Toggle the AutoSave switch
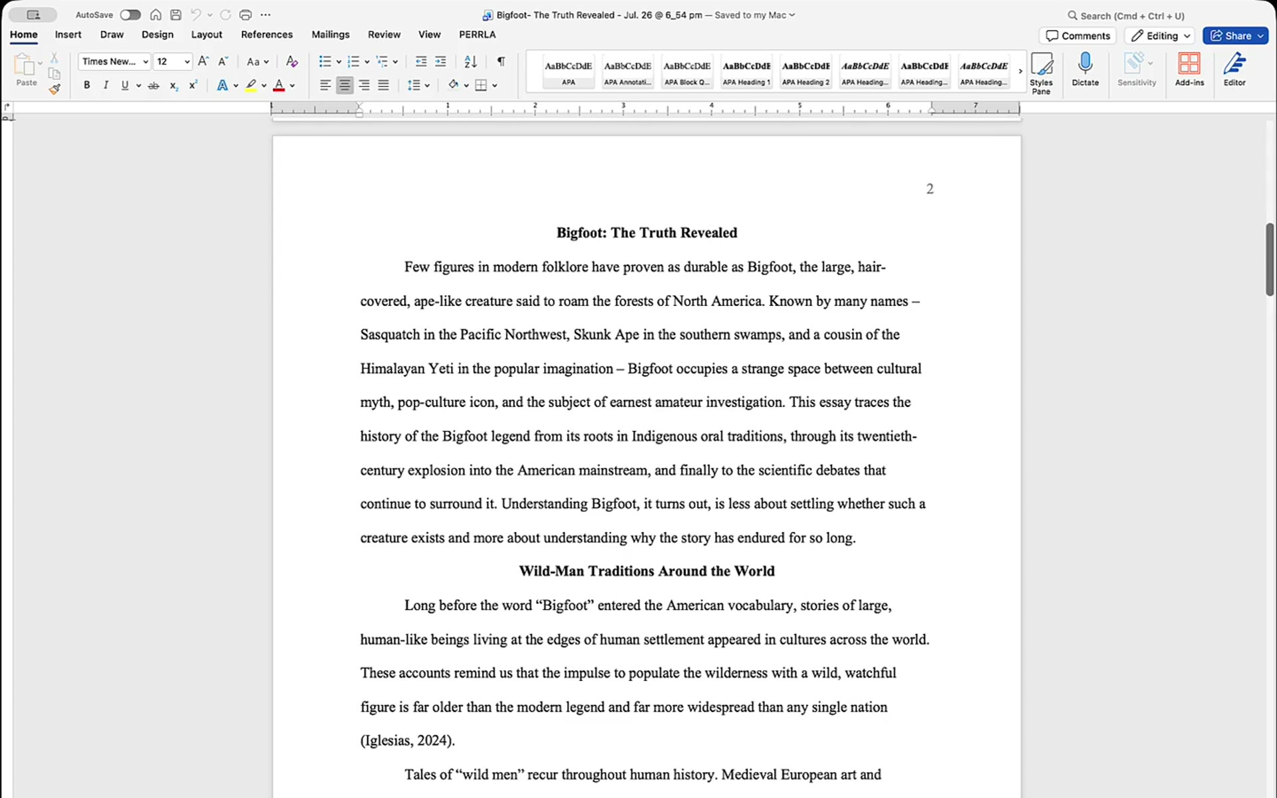This screenshot has height=798, width=1277. click(130, 15)
